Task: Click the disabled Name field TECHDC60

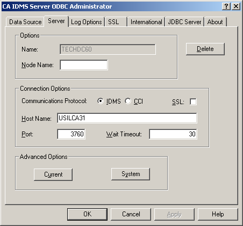Action: 108,49
